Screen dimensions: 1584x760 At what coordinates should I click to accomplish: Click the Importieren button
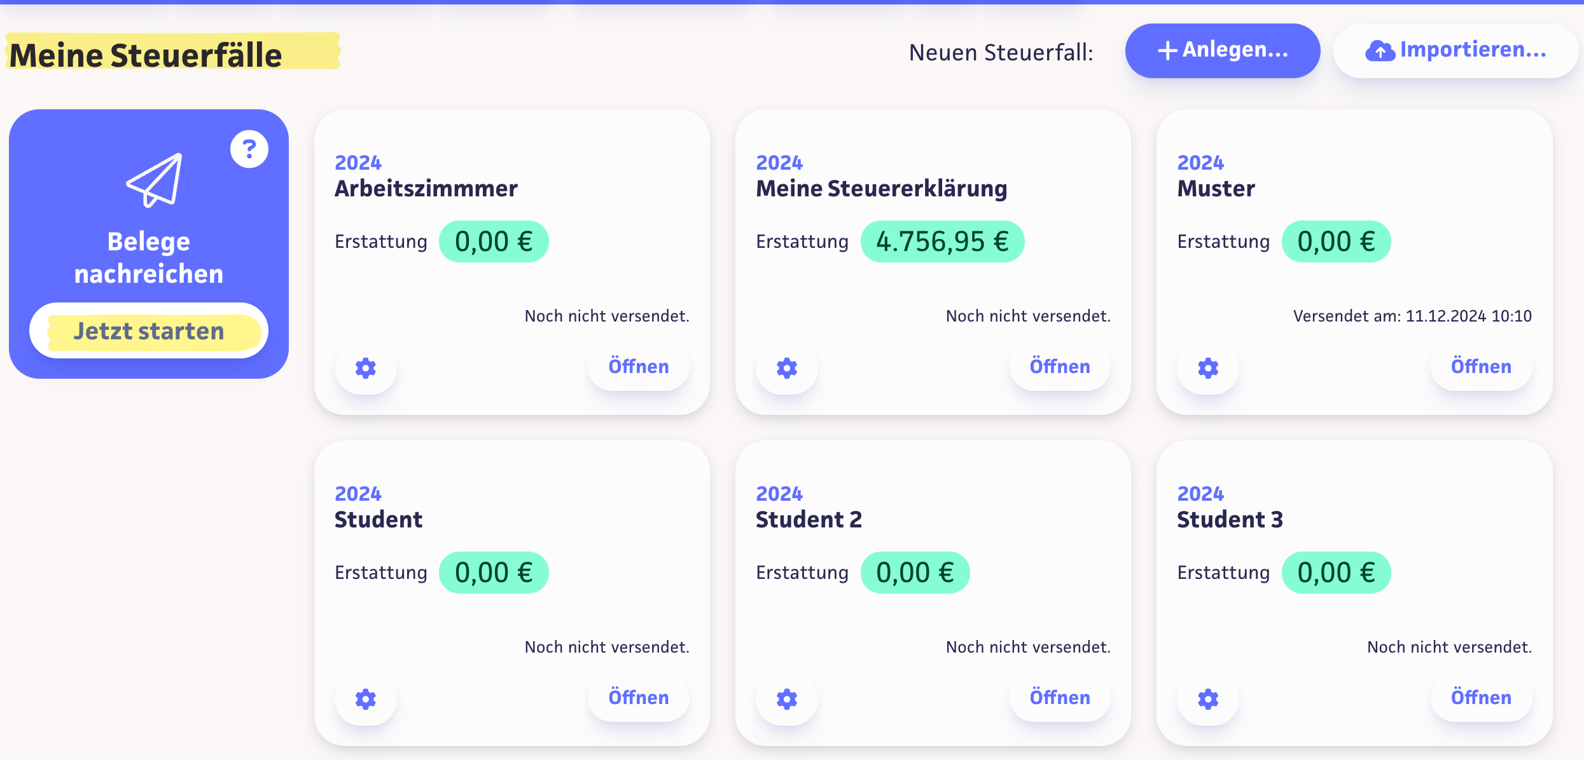click(x=1455, y=51)
